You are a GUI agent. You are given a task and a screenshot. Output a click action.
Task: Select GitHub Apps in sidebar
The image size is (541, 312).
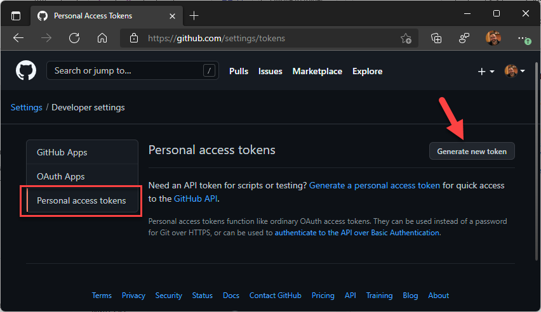click(82, 152)
